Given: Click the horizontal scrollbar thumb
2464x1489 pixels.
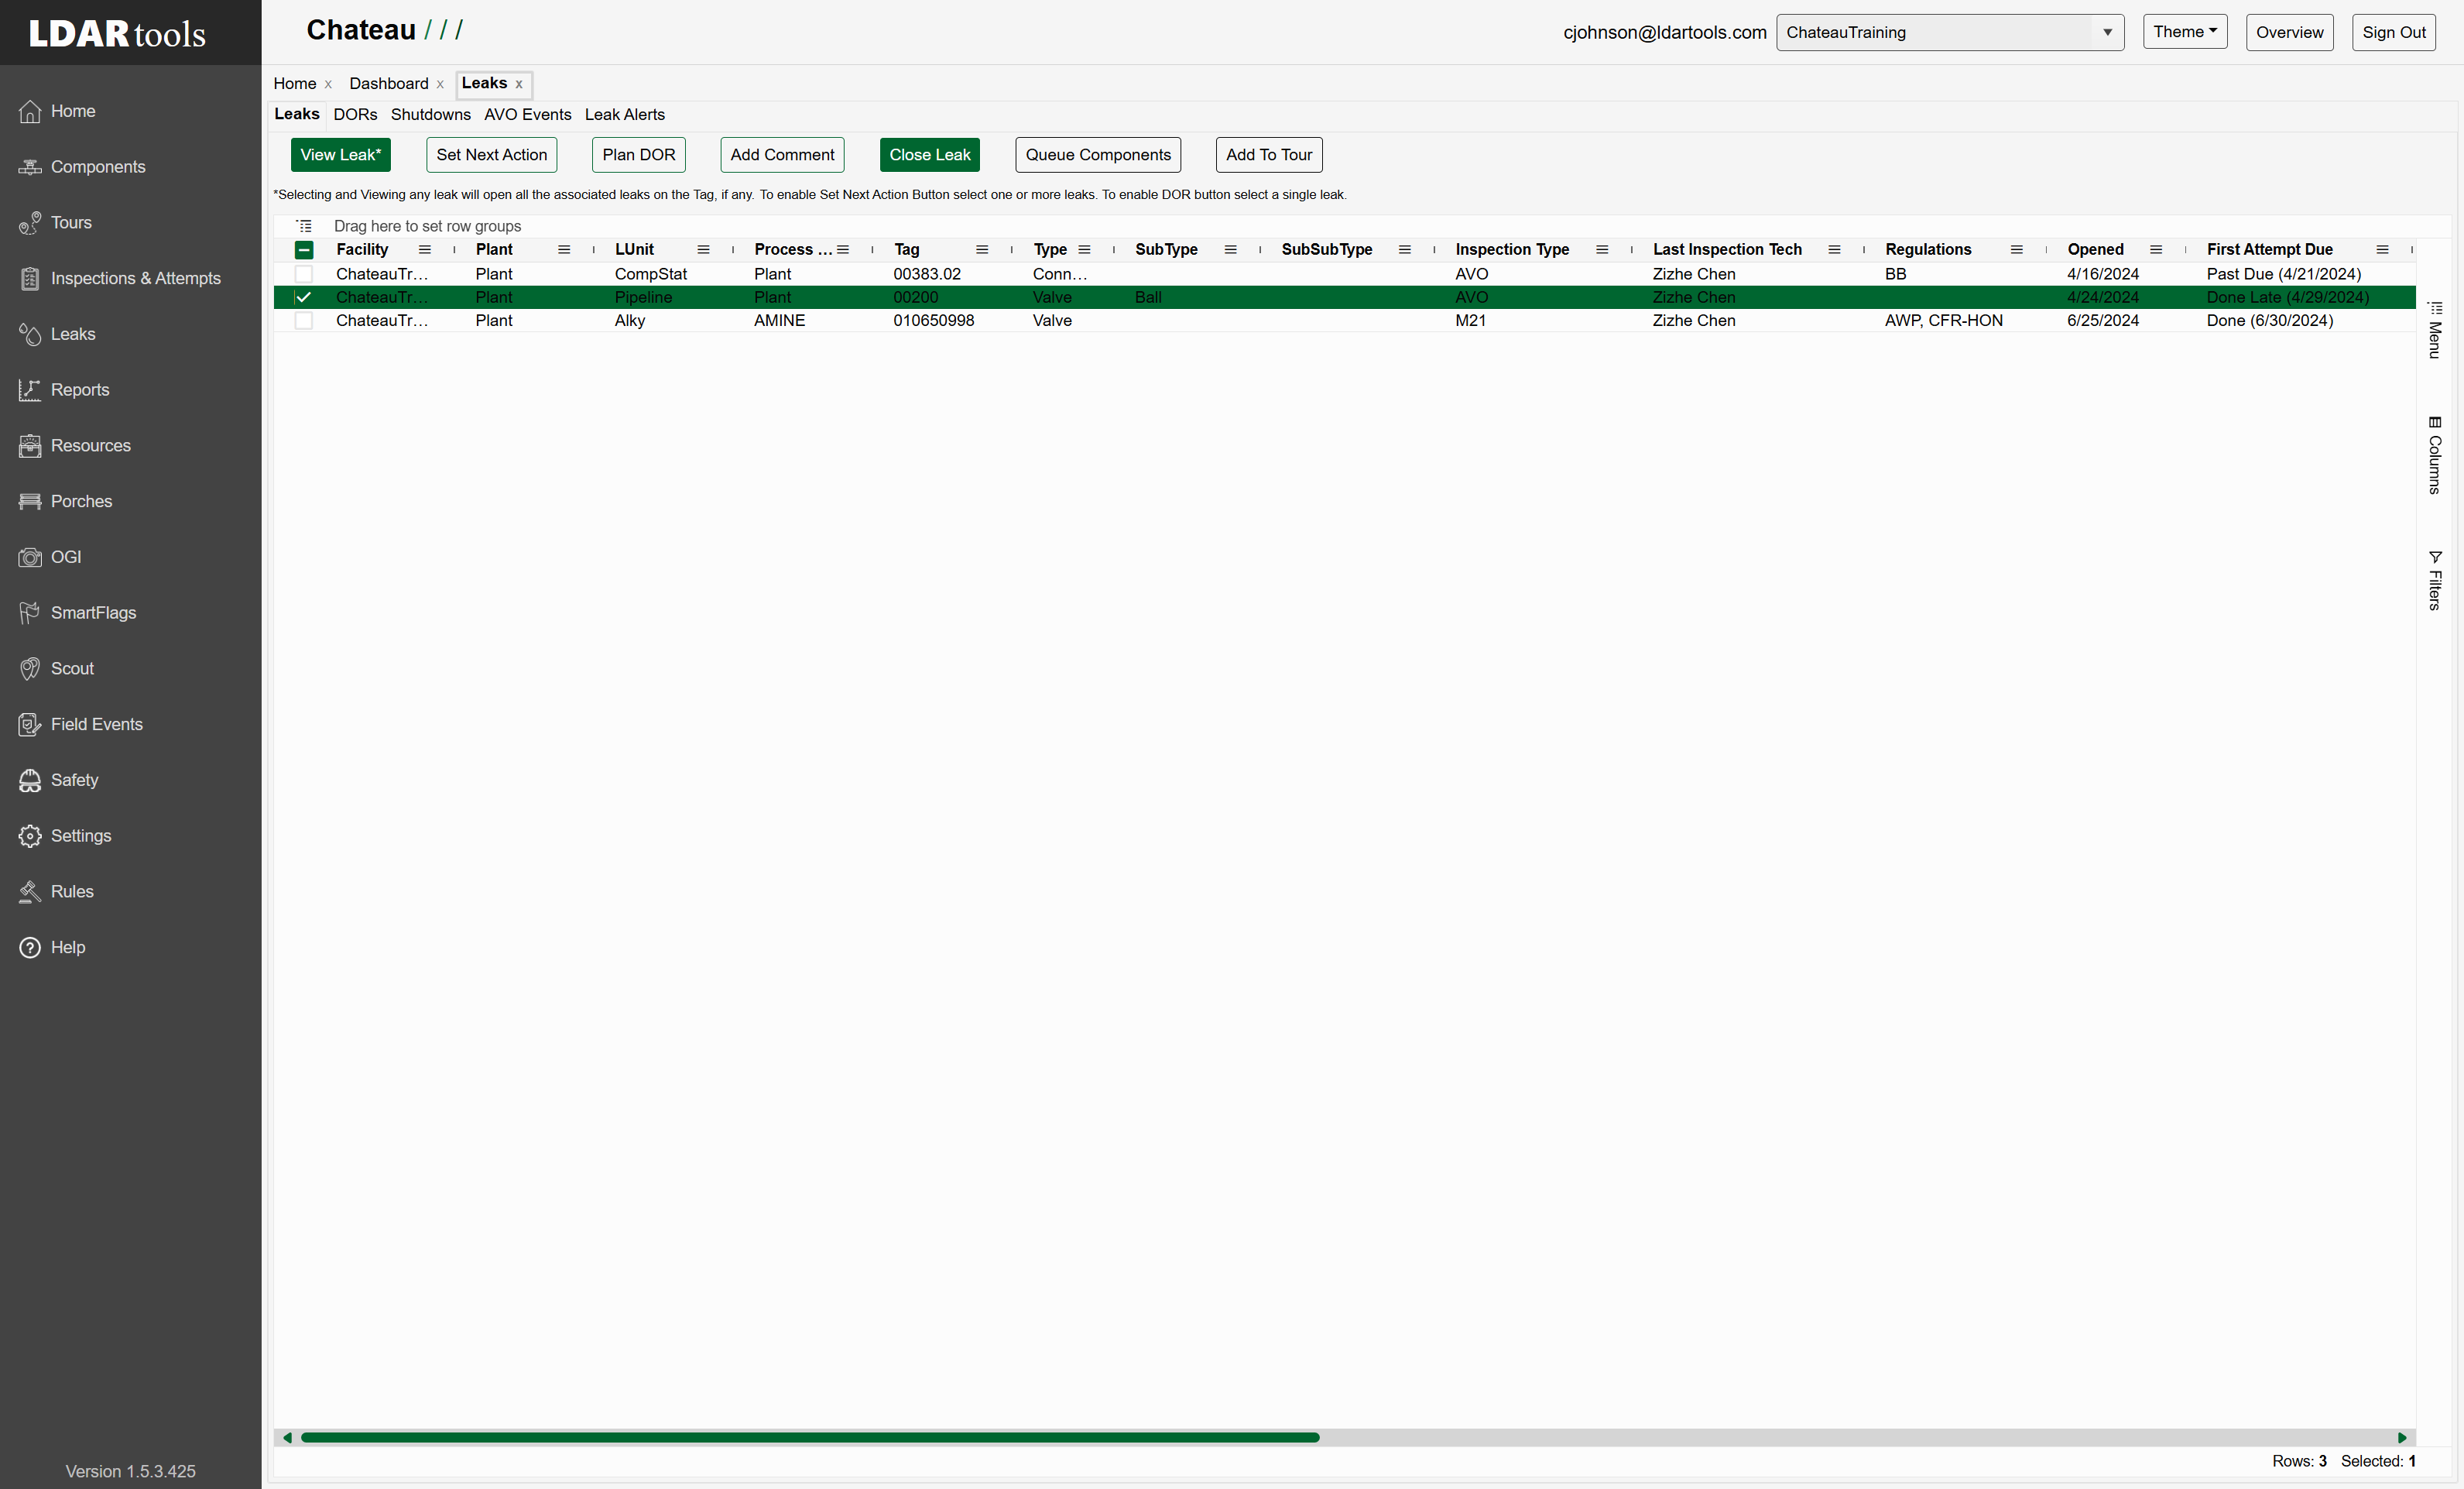Looking at the screenshot, I should click(x=810, y=1438).
